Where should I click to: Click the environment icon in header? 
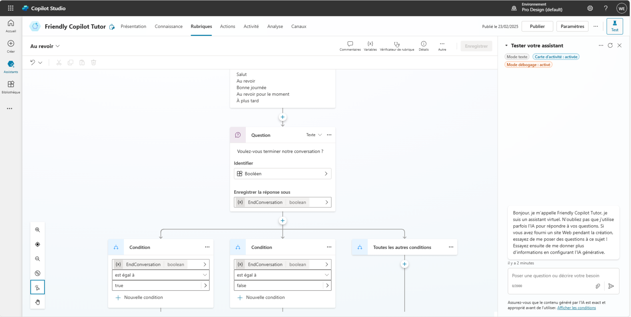514,8
